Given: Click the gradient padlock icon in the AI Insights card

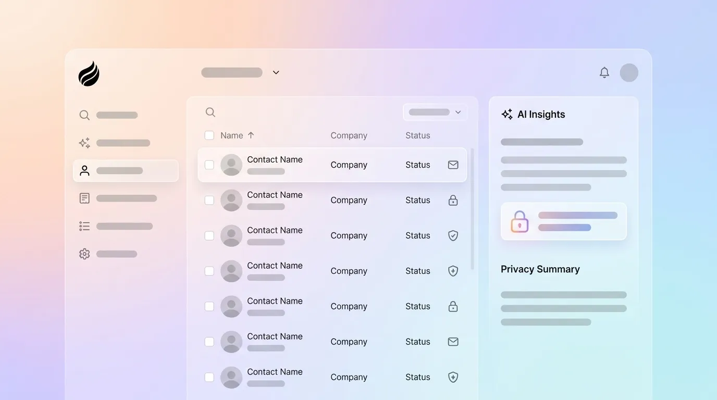Looking at the screenshot, I should [520, 221].
